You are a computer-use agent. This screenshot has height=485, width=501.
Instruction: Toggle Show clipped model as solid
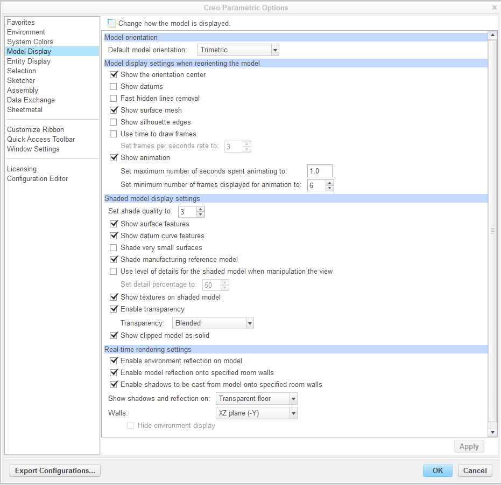tap(114, 335)
